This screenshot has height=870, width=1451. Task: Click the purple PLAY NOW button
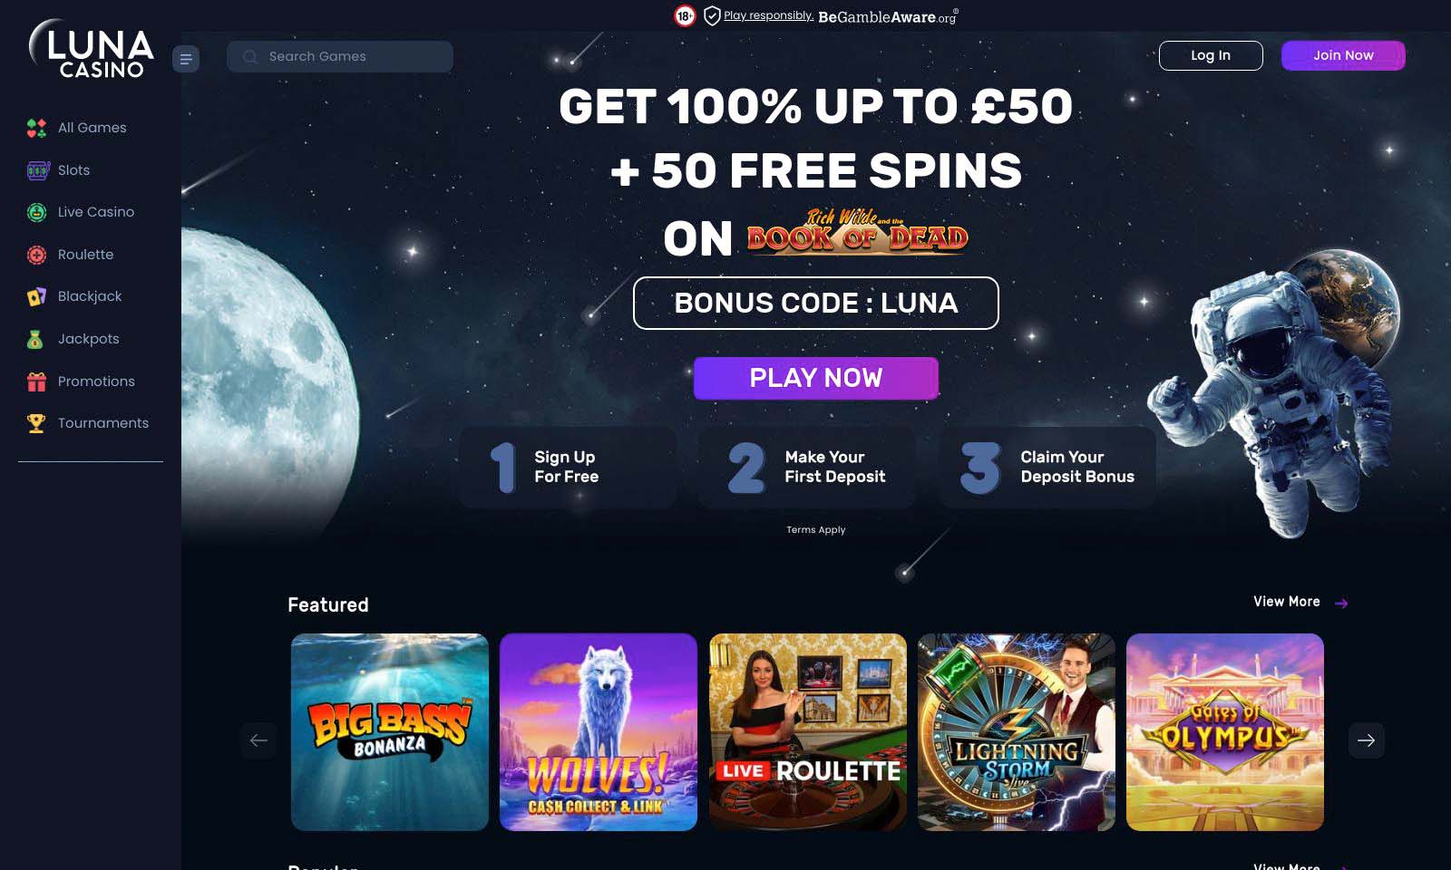point(816,378)
